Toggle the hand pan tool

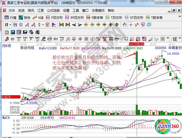[124, 25]
